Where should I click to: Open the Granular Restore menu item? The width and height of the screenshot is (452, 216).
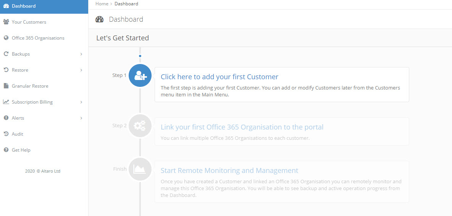[30, 86]
